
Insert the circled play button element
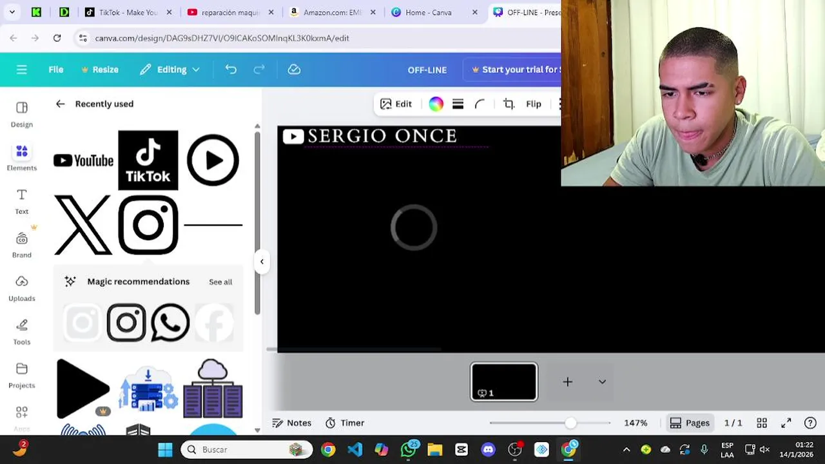(213, 160)
